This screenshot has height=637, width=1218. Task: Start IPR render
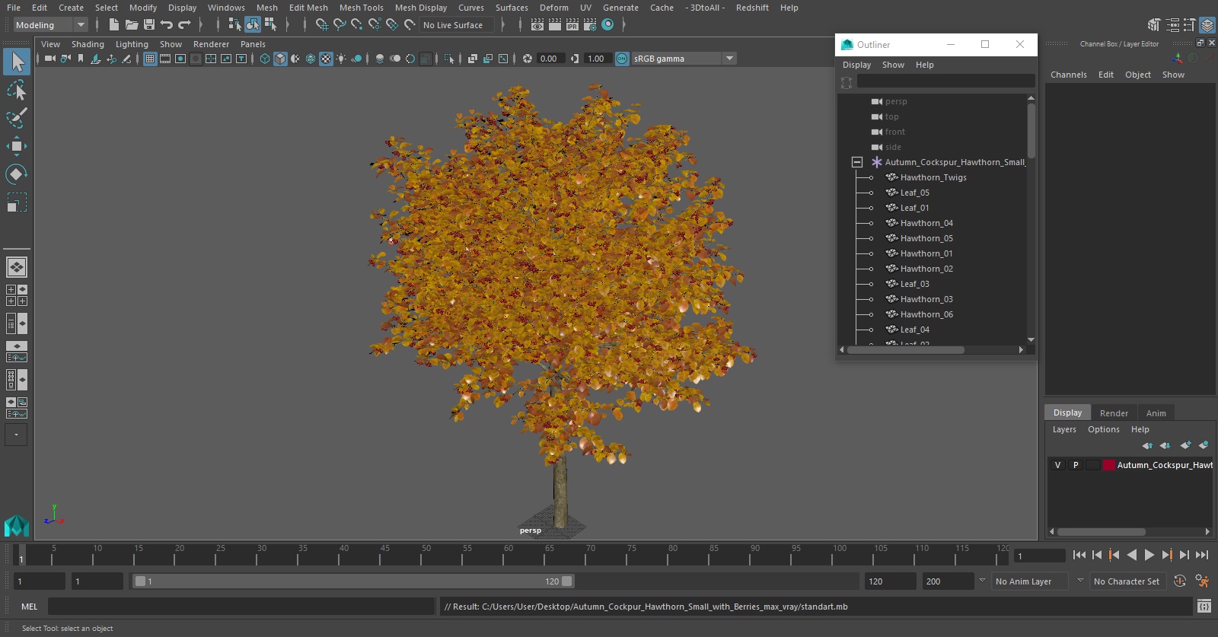[x=572, y=24]
